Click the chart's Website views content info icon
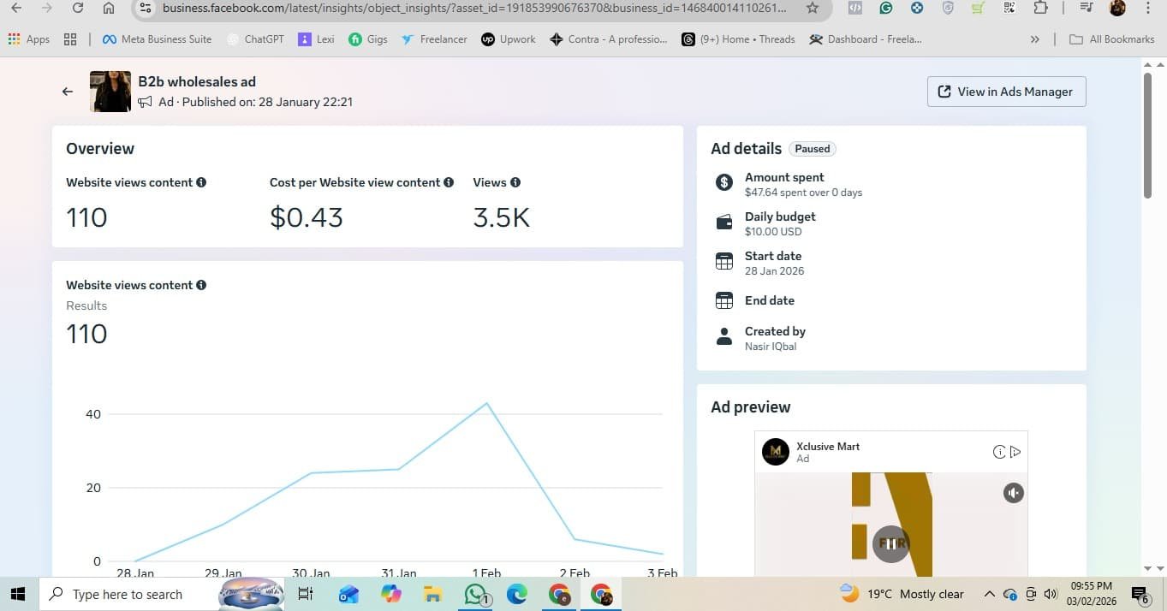1167x611 pixels. [x=201, y=285]
